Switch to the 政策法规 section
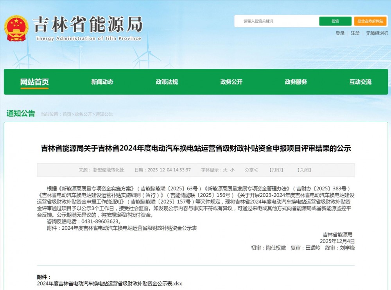Screen dimensions: 391x290 166,82
